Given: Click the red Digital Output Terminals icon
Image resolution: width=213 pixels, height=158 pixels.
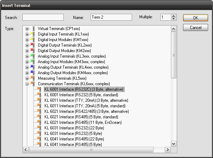Looking at the screenshot, I should [33, 45].
